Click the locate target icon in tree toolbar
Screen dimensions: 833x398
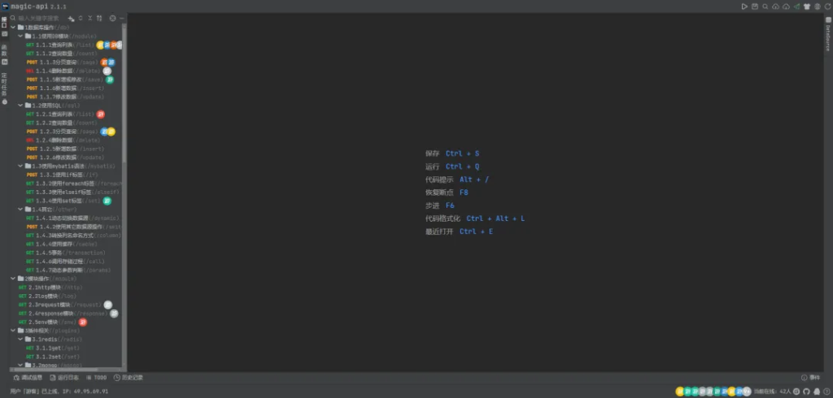(112, 18)
